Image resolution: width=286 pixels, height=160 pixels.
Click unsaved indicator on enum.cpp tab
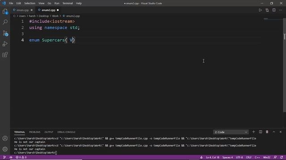(32, 10)
